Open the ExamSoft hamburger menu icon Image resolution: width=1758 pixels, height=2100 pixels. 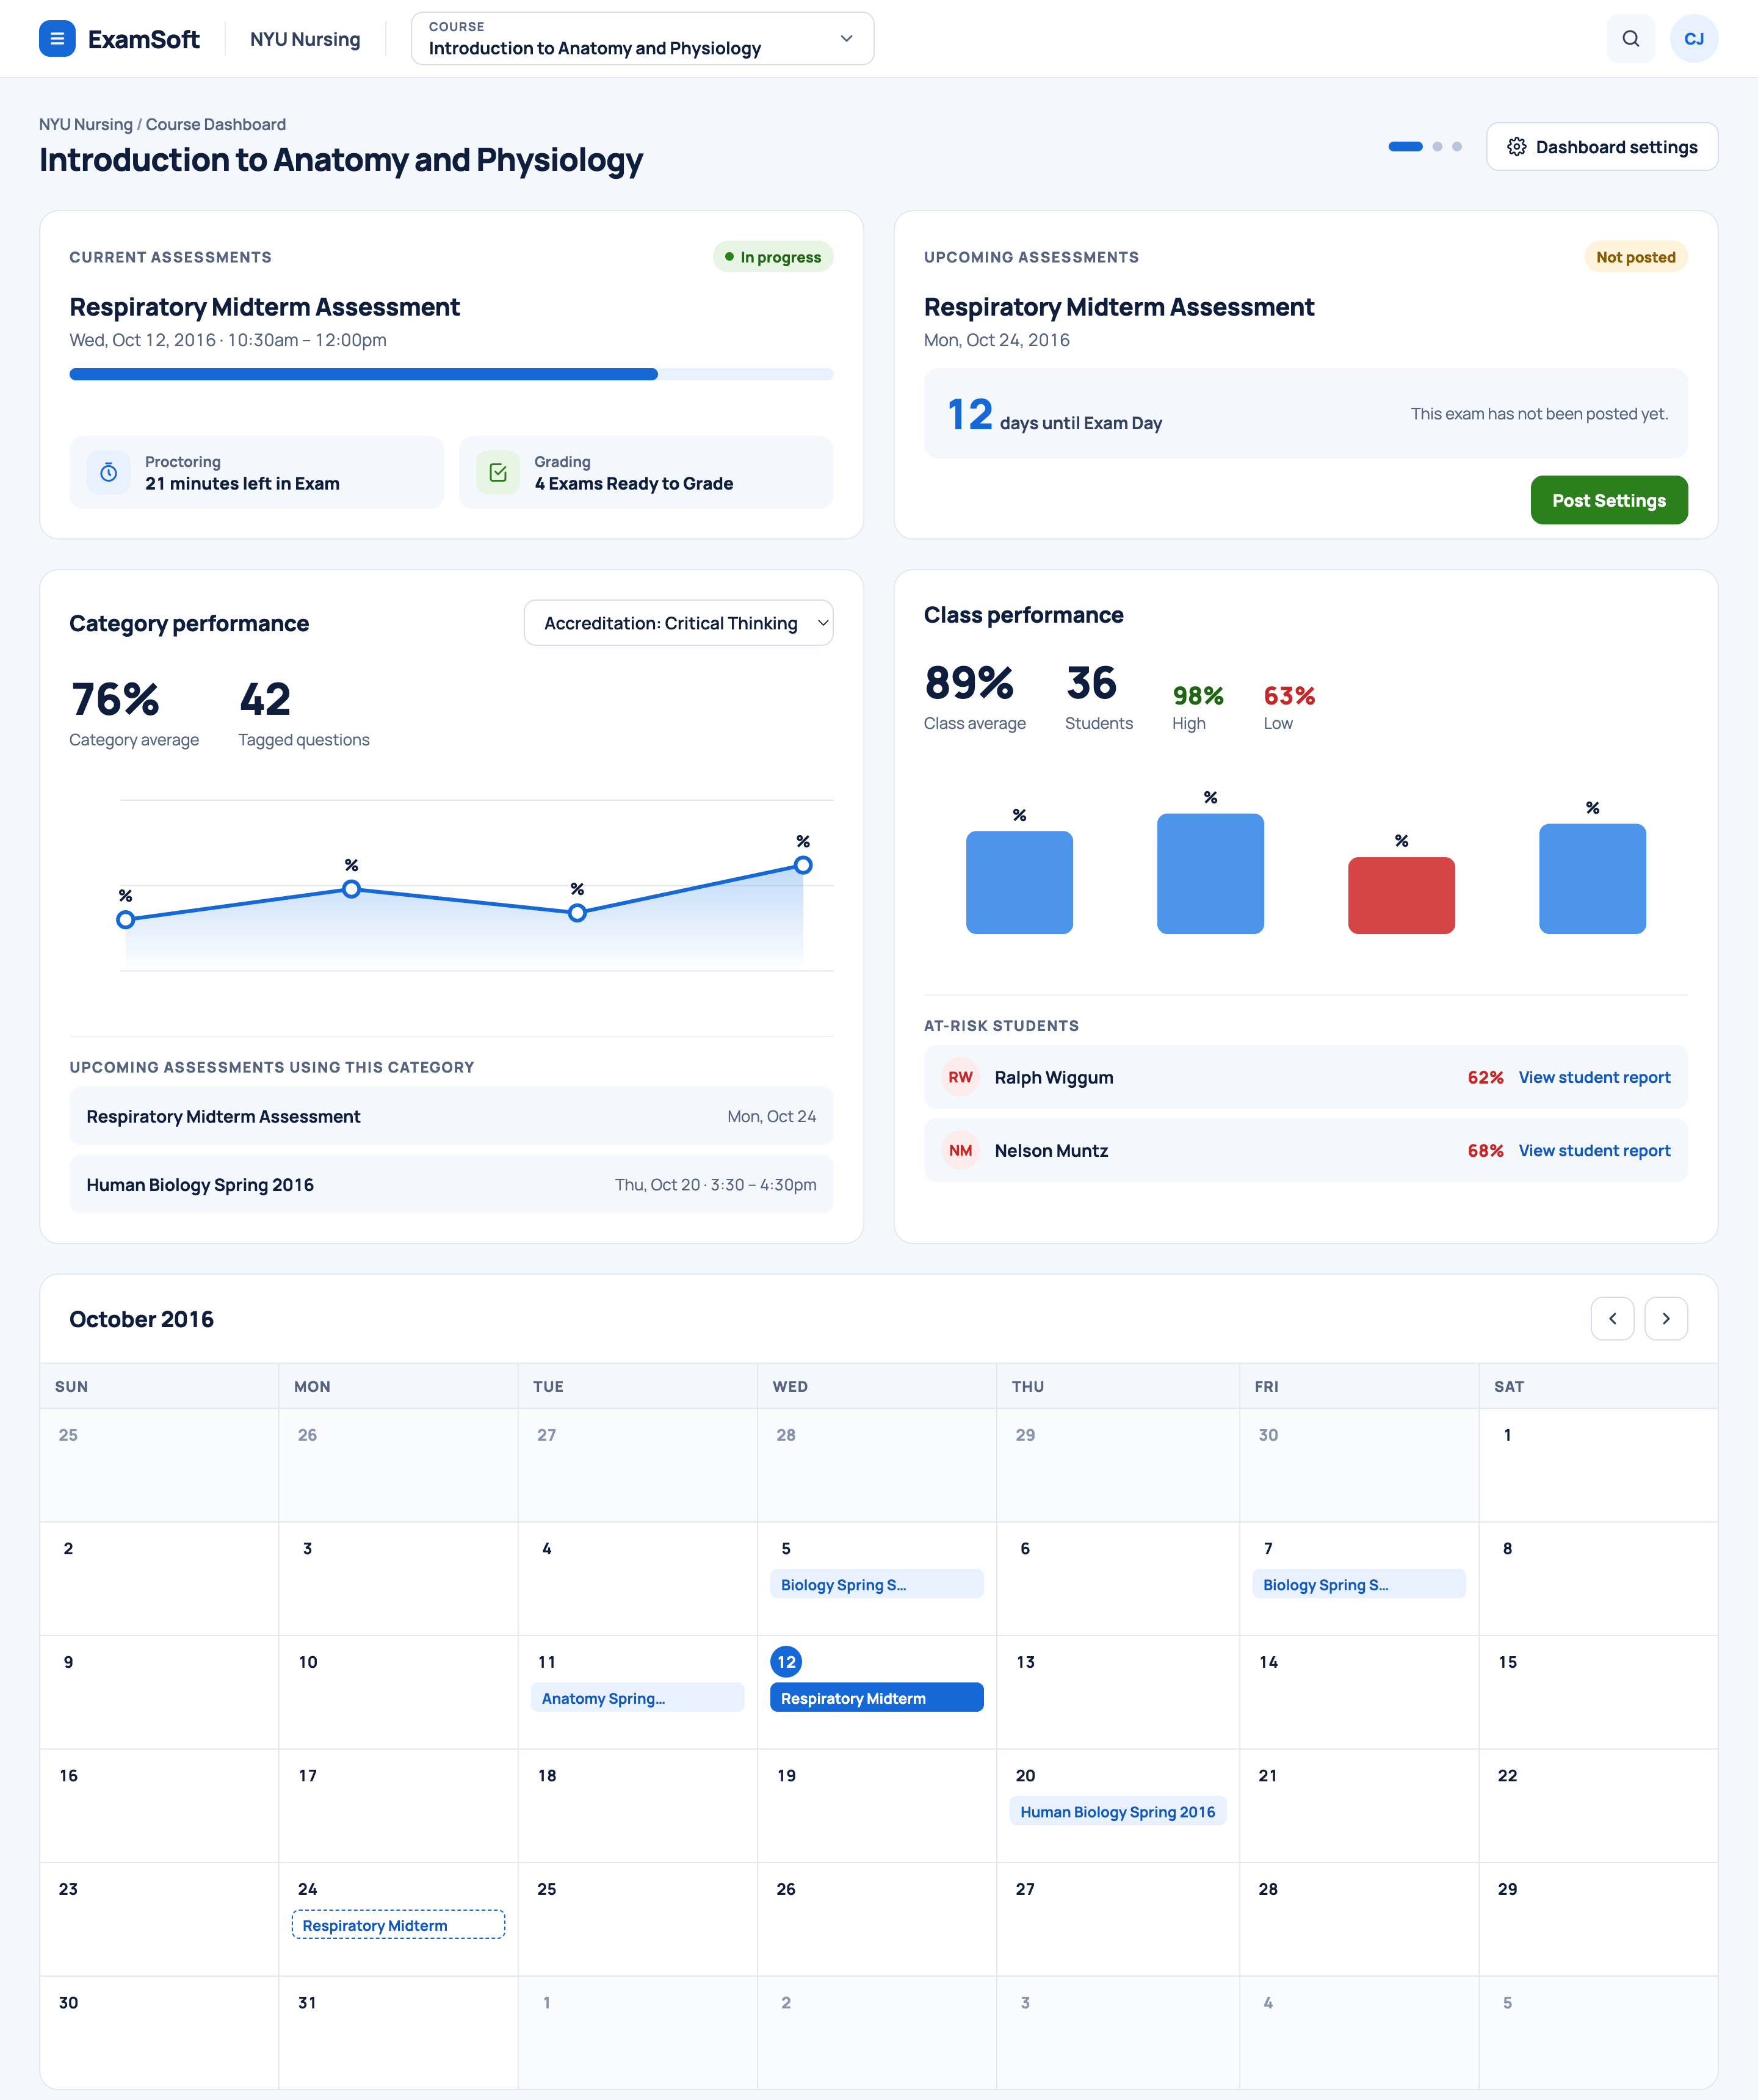click(57, 39)
